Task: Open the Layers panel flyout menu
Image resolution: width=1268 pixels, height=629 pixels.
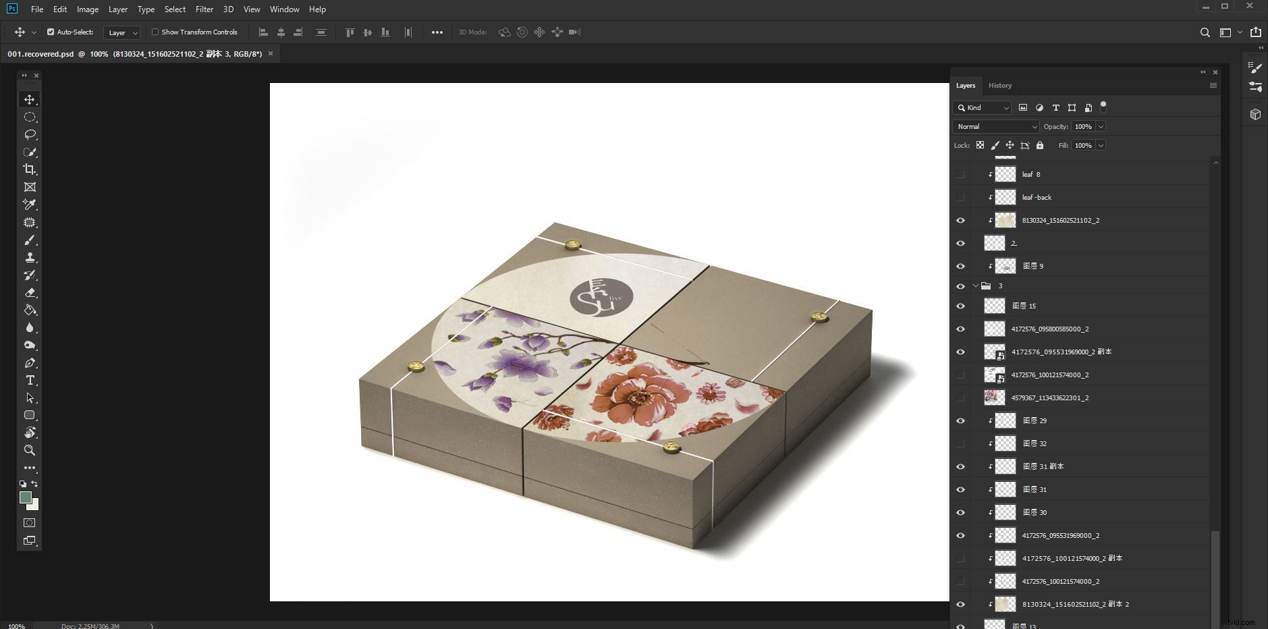Action: [x=1213, y=85]
